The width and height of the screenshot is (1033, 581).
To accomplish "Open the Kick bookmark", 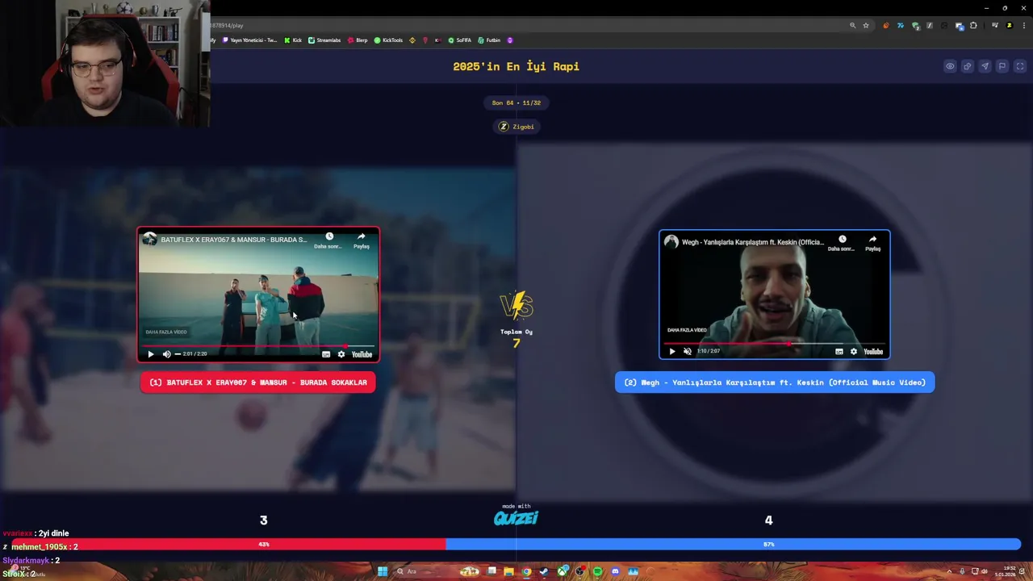I will (x=293, y=40).
